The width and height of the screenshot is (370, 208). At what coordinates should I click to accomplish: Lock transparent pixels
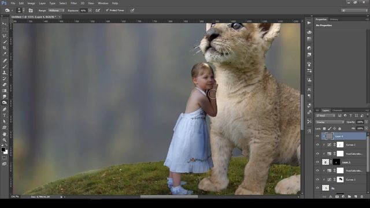tap(324, 128)
